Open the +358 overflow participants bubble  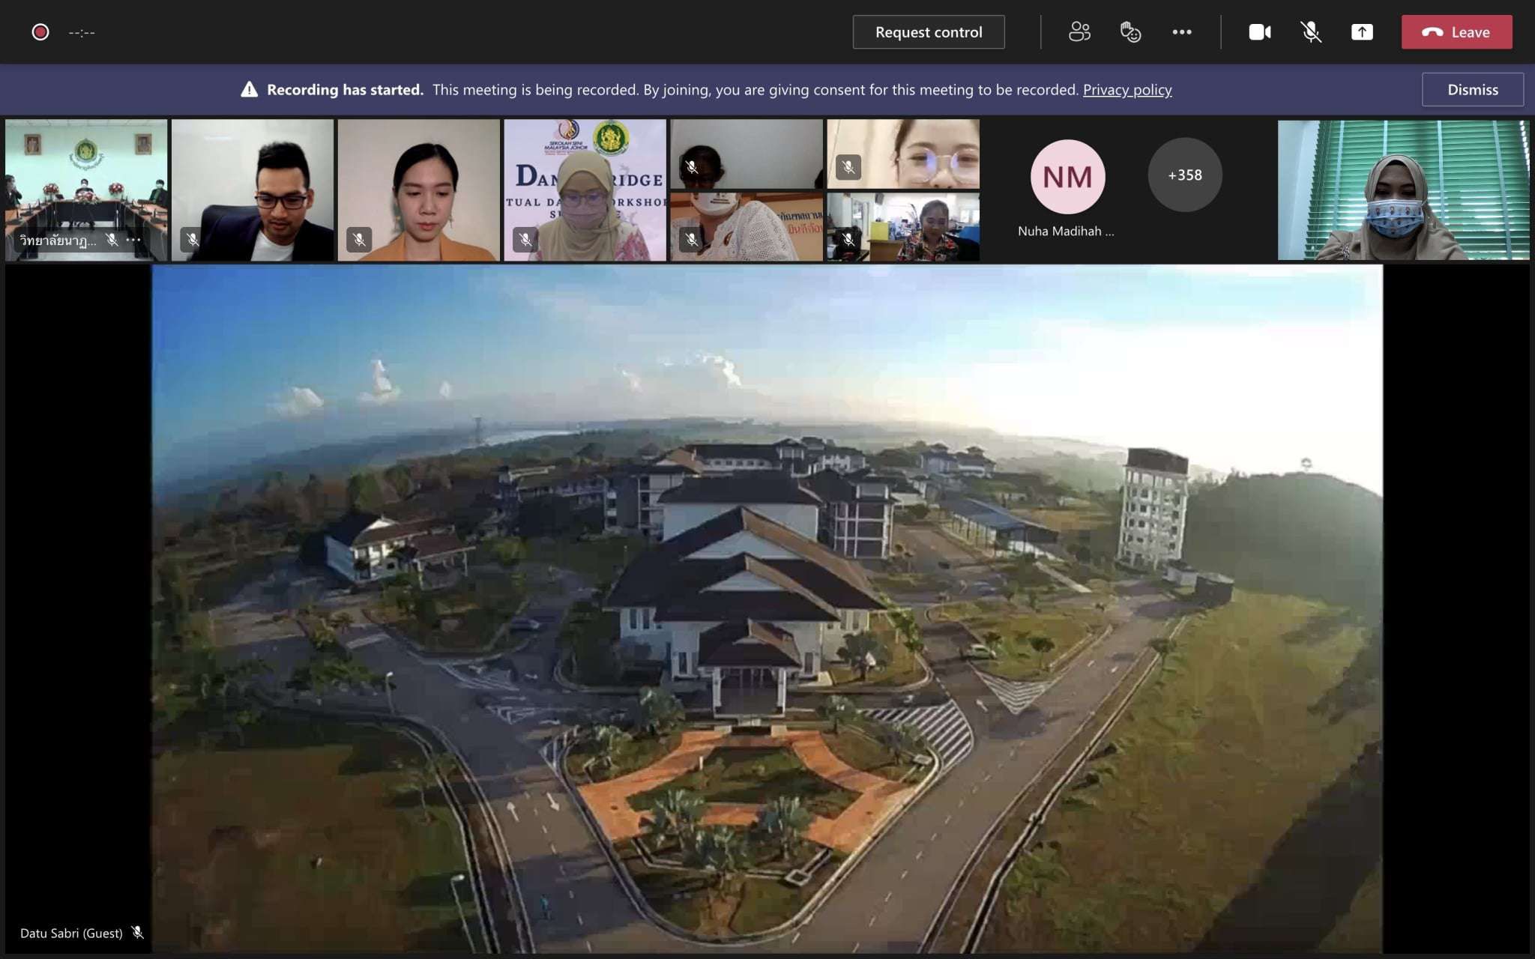pos(1184,175)
